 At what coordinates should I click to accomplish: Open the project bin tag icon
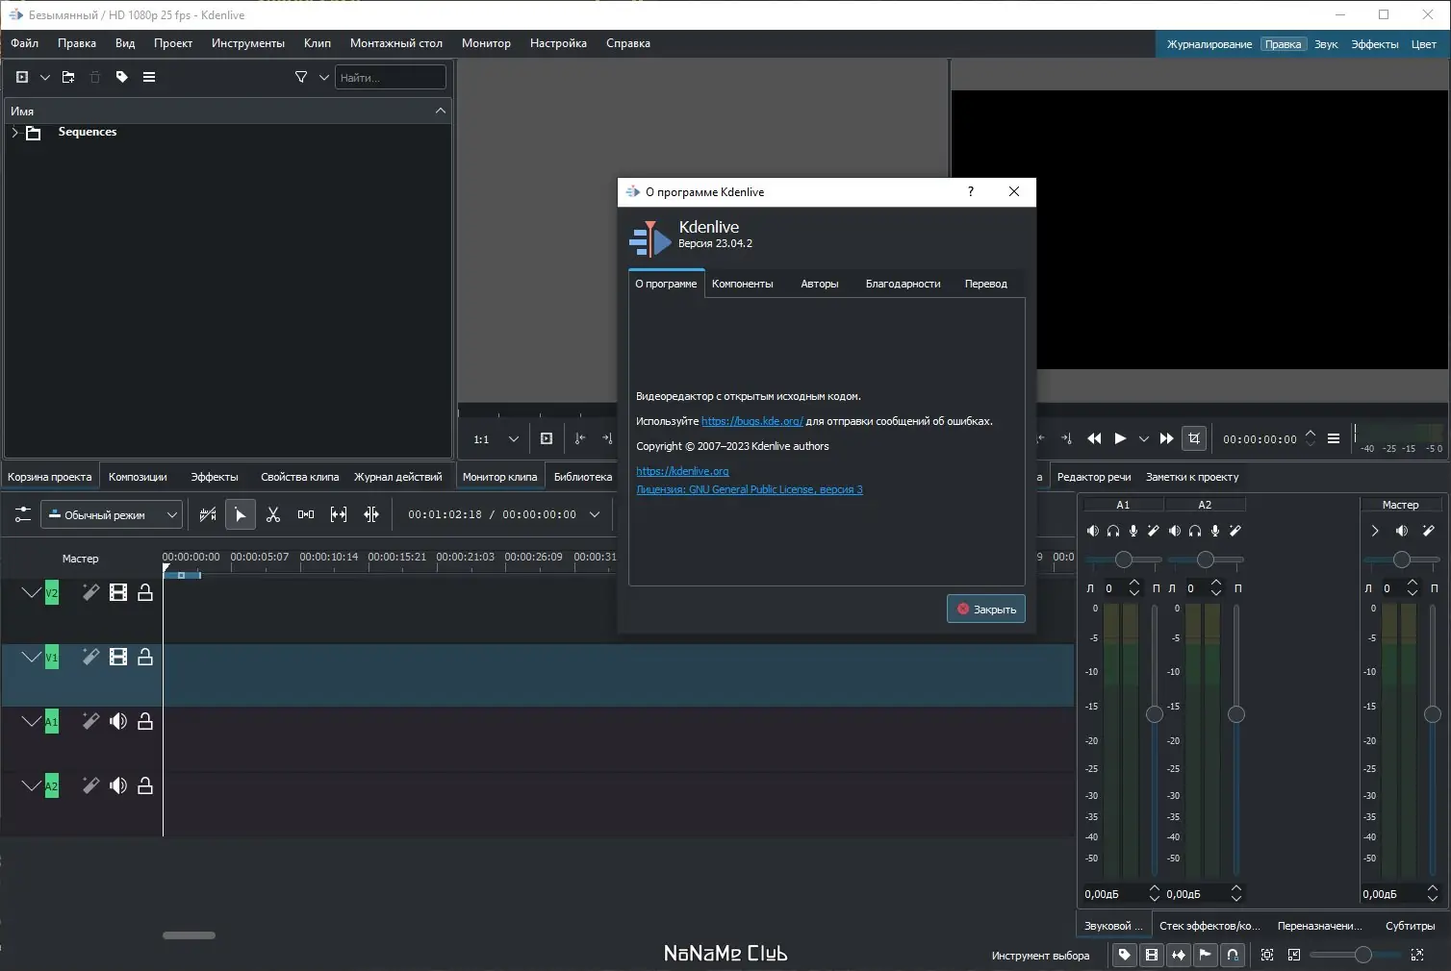[122, 77]
